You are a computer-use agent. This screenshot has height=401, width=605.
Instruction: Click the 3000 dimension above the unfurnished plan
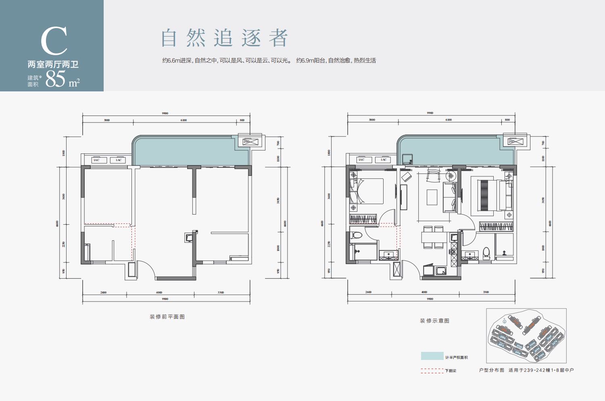tap(106, 120)
